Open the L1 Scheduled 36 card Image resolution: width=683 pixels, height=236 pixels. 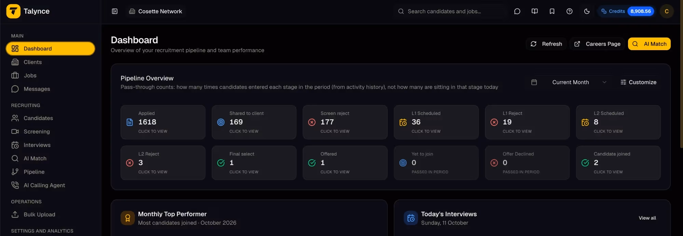(436, 122)
